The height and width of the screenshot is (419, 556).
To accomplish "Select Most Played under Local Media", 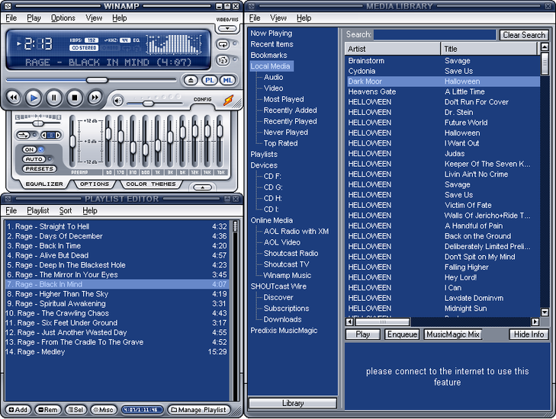I will pos(283,99).
